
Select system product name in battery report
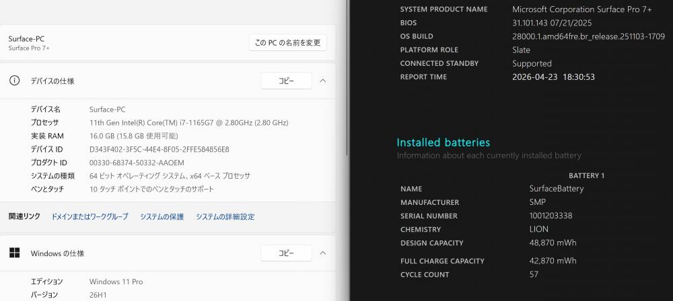tap(582, 9)
